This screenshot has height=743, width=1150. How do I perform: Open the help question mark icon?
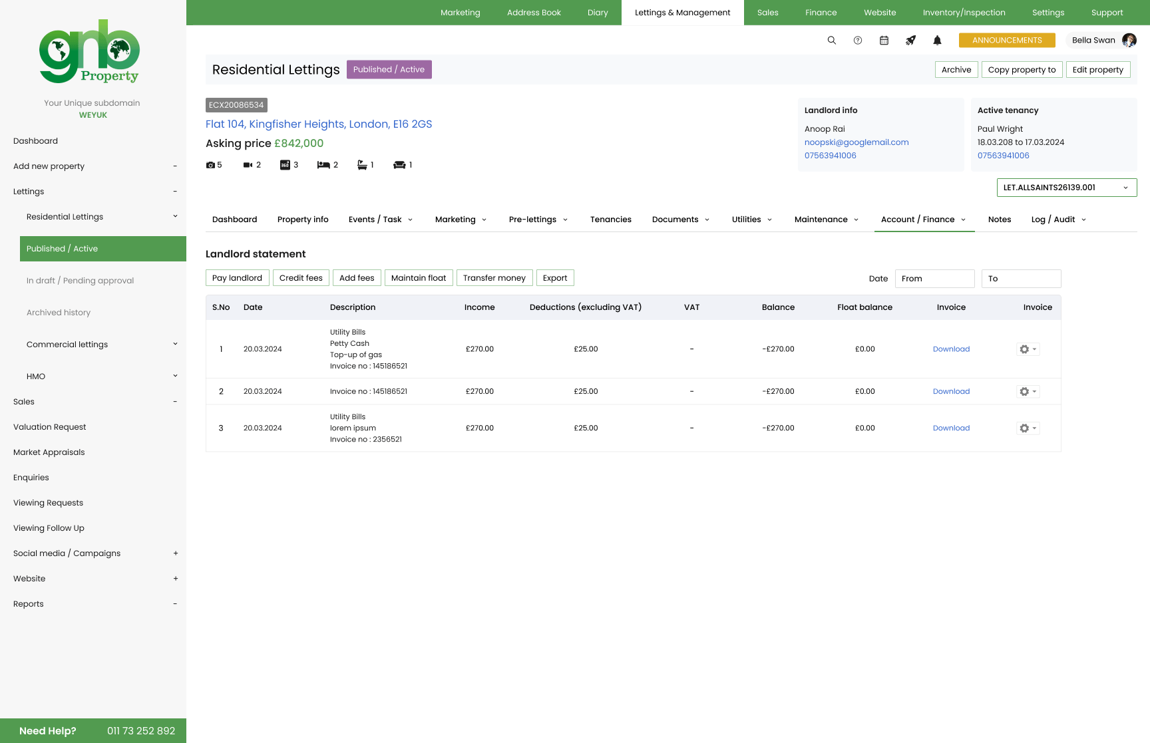click(x=858, y=41)
